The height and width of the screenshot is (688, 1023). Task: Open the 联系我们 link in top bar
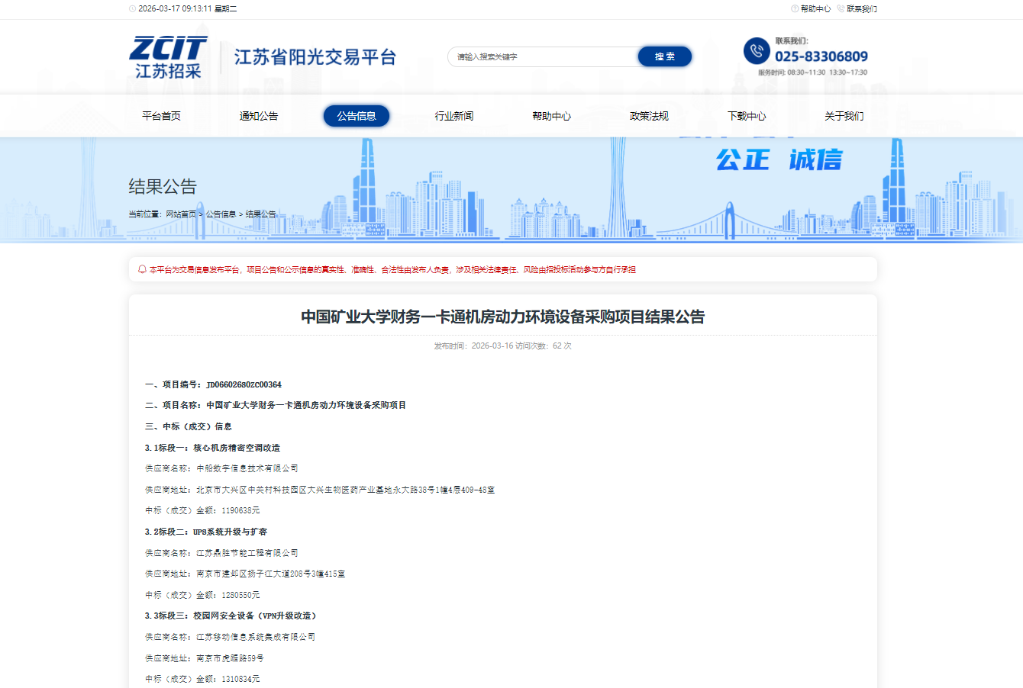coord(862,9)
